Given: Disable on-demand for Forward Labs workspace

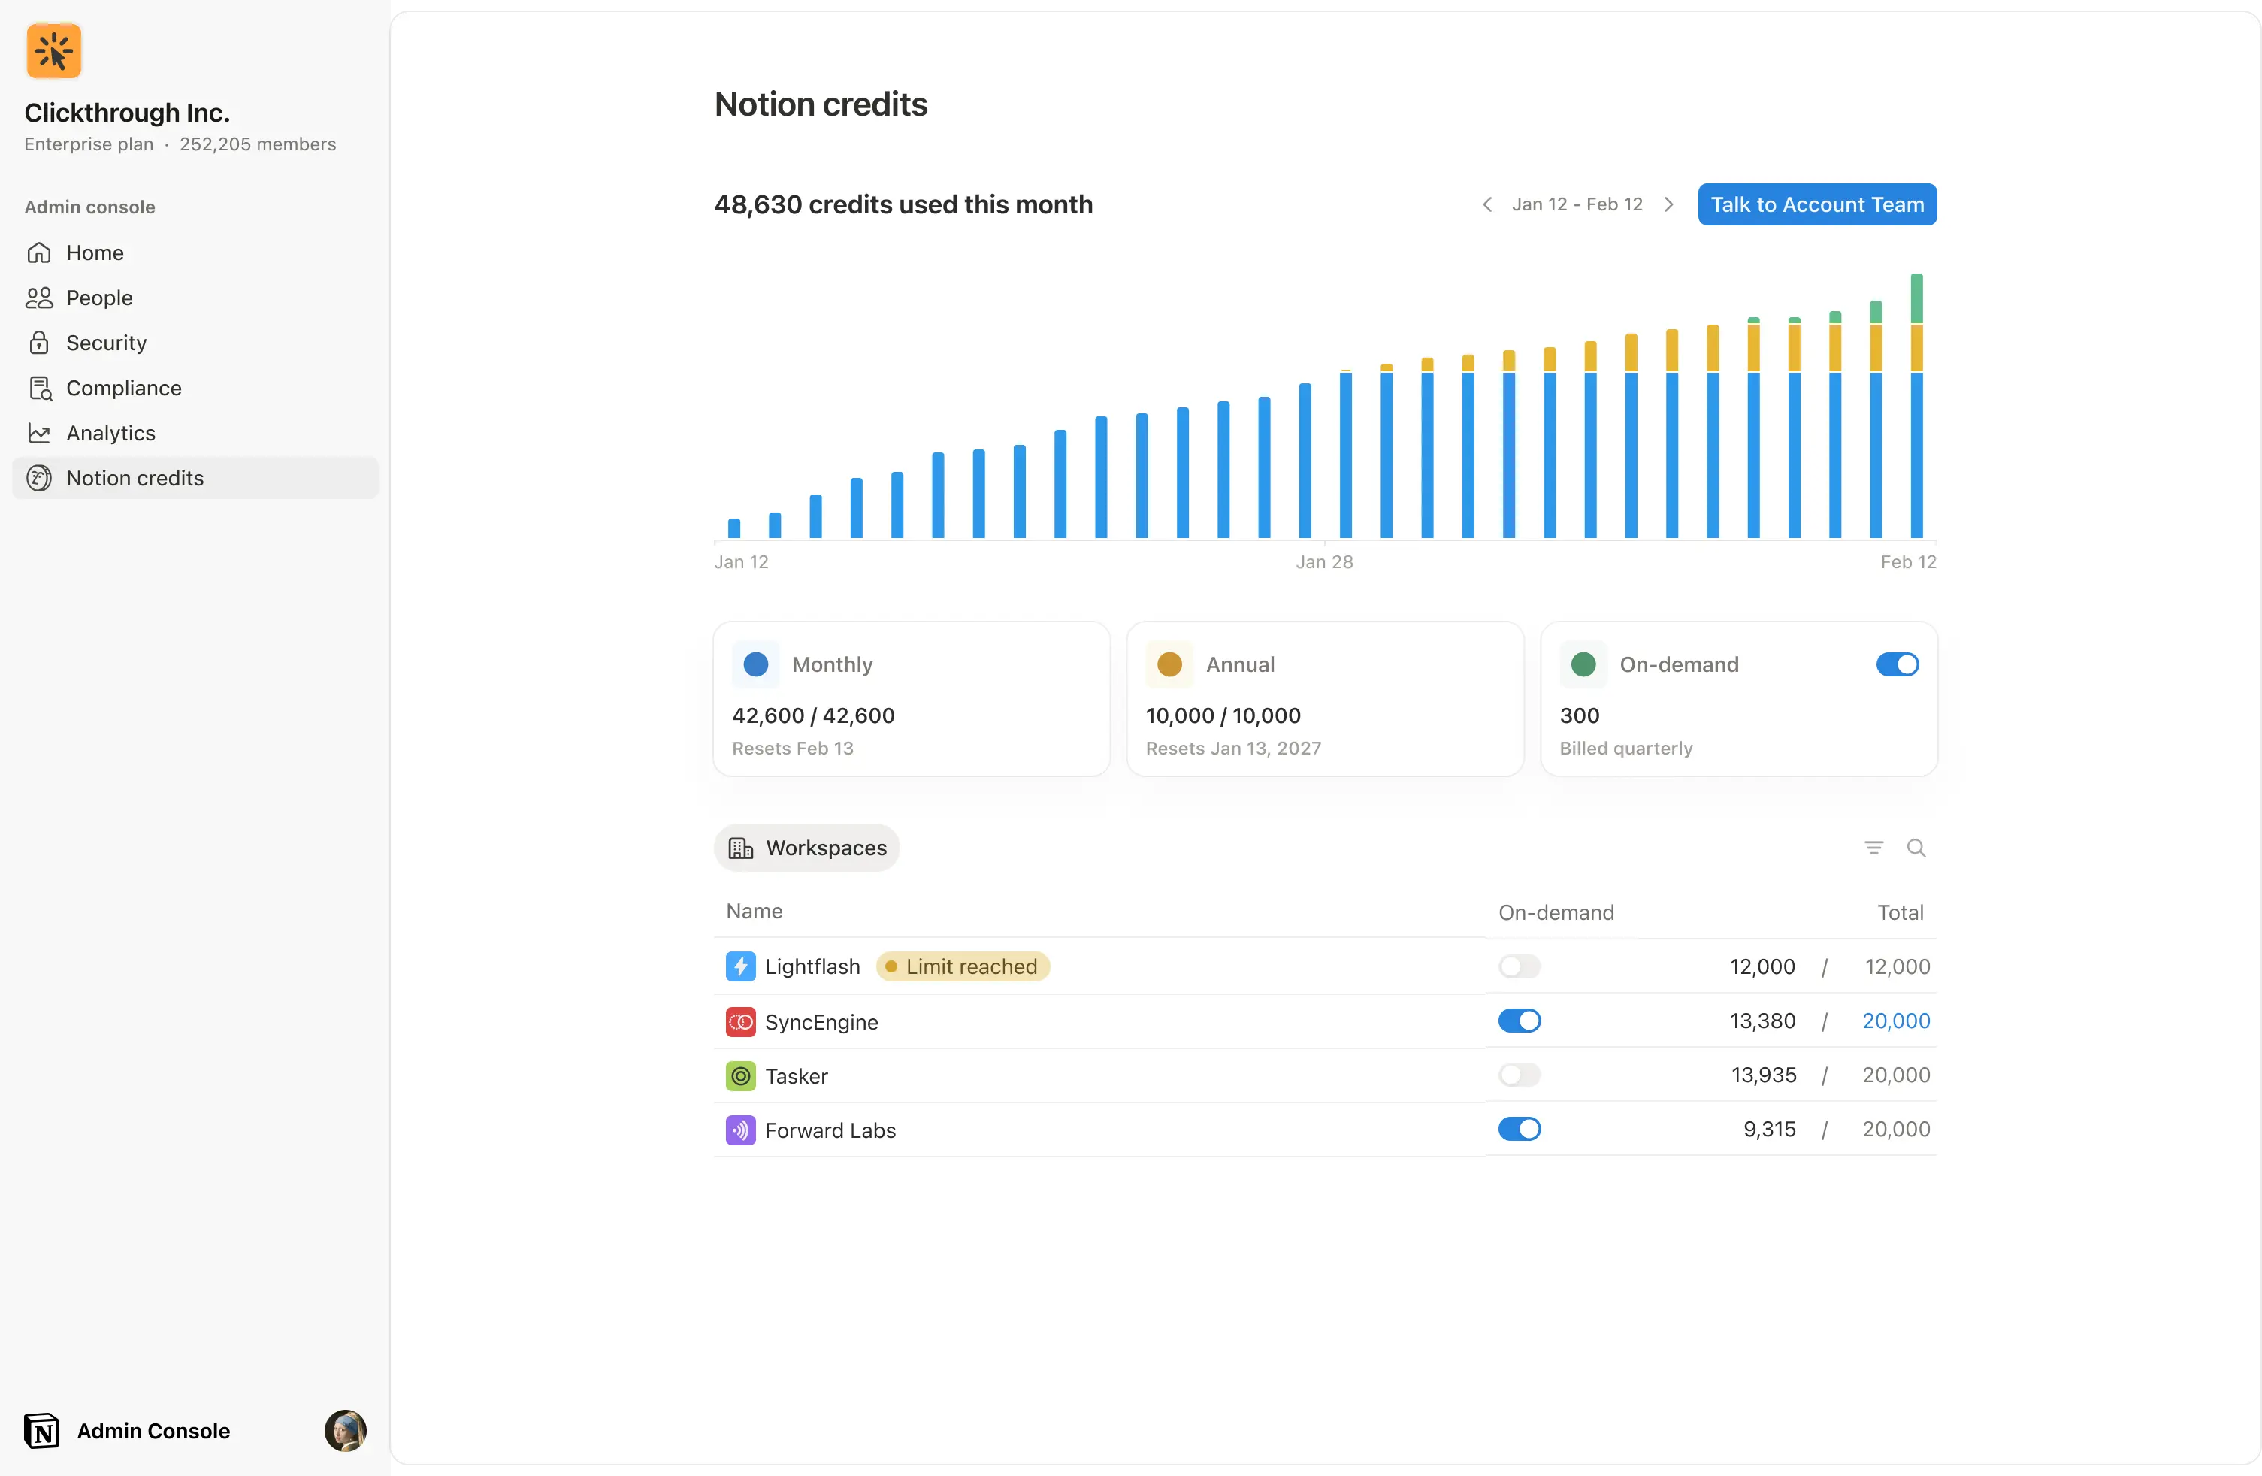Looking at the screenshot, I should [x=1519, y=1129].
